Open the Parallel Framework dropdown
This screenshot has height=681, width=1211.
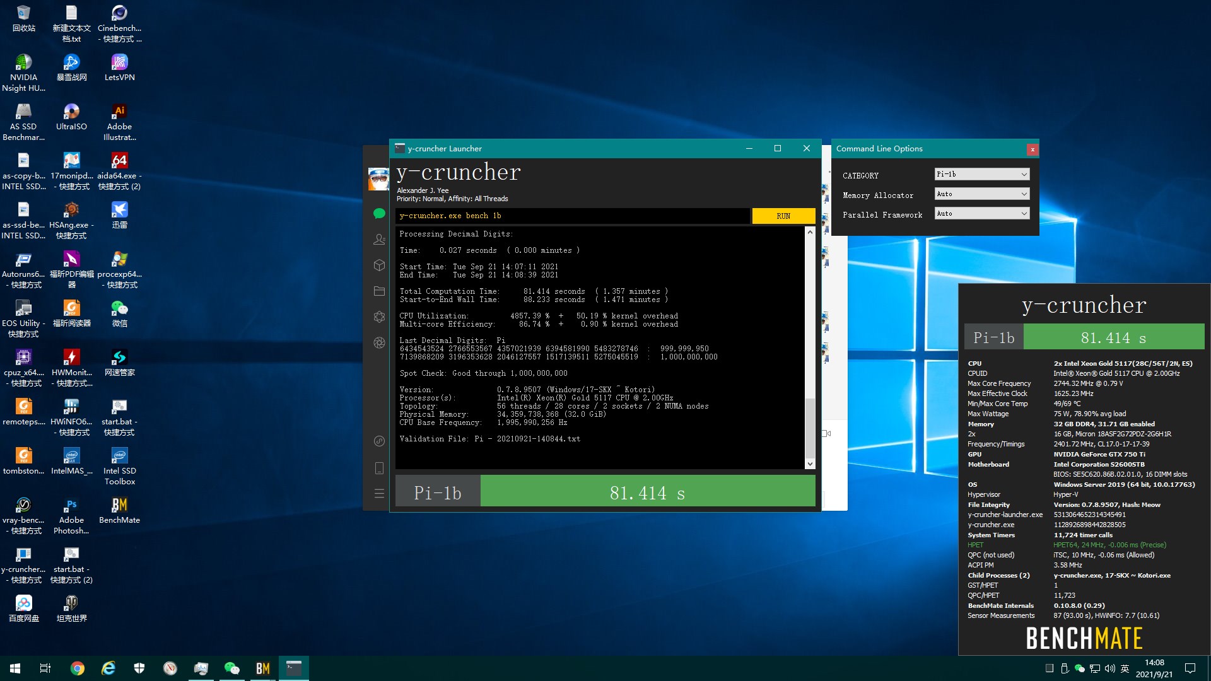pyautogui.click(x=981, y=213)
